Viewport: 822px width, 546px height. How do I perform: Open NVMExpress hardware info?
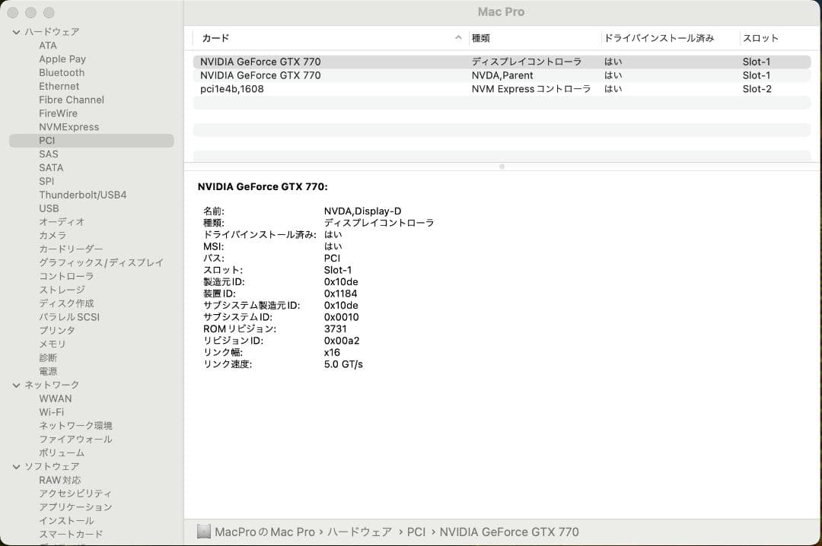(68, 127)
